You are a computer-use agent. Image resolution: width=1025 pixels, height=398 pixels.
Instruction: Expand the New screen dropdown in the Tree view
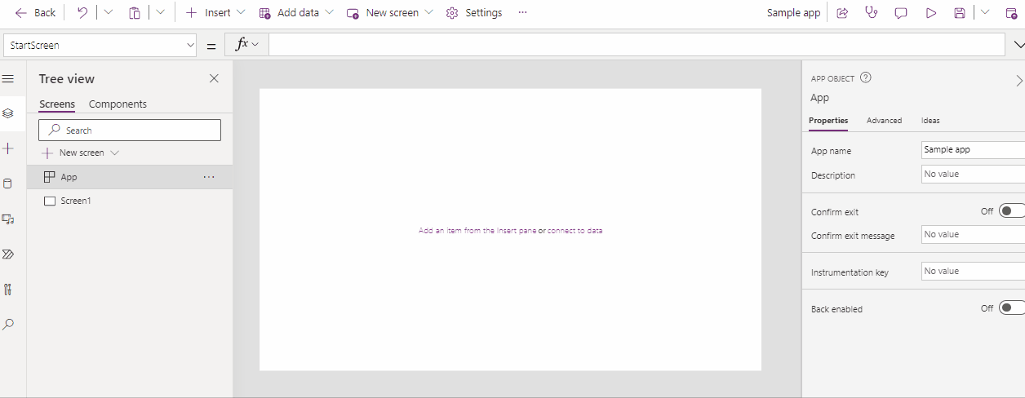(x=114, y=153)
